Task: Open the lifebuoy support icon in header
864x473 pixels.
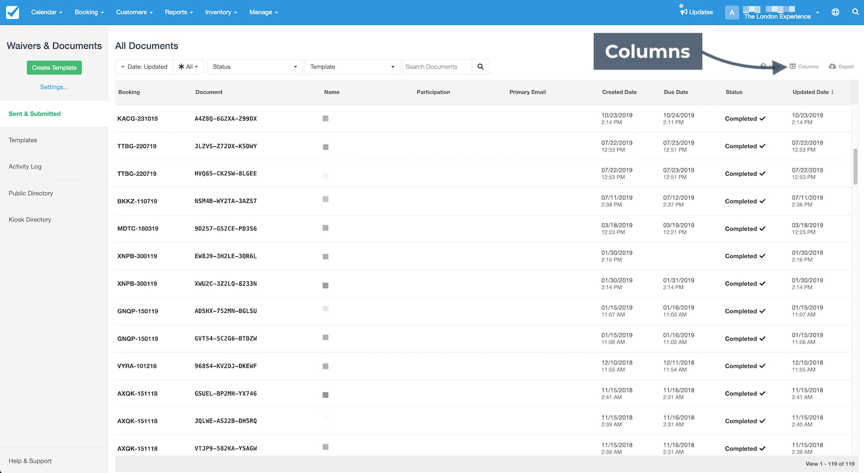Action: point(836,12)
